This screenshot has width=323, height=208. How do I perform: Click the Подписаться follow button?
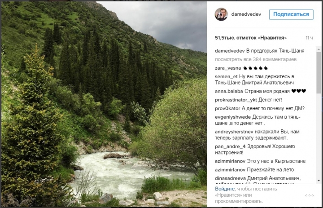pyautogui.click(x=291, y=14)
